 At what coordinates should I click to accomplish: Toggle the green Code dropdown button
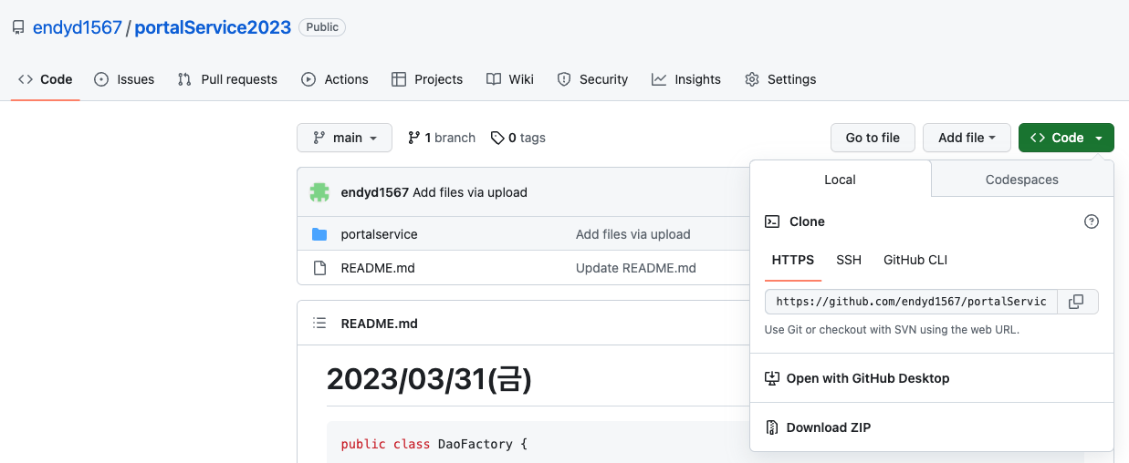(1066, 138)
